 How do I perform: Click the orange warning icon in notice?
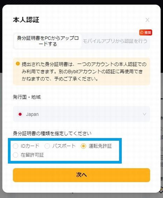[x=18, y=64]
